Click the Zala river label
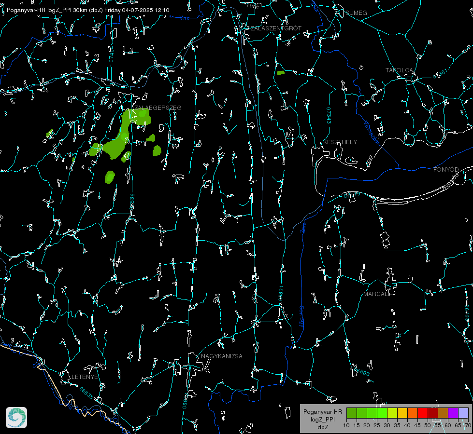The image size is (473, 434). click(x=303, y=227)
